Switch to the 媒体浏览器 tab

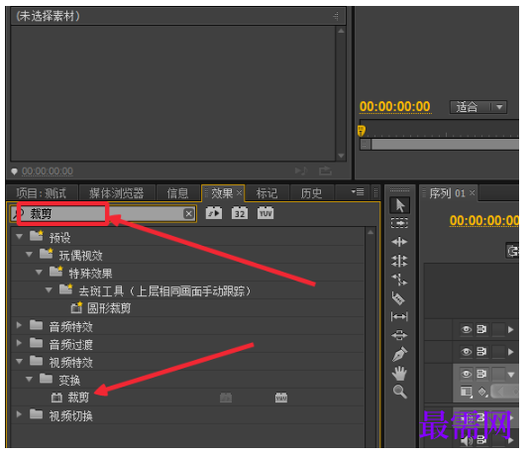pyautogui.click(x=117, y=193)
